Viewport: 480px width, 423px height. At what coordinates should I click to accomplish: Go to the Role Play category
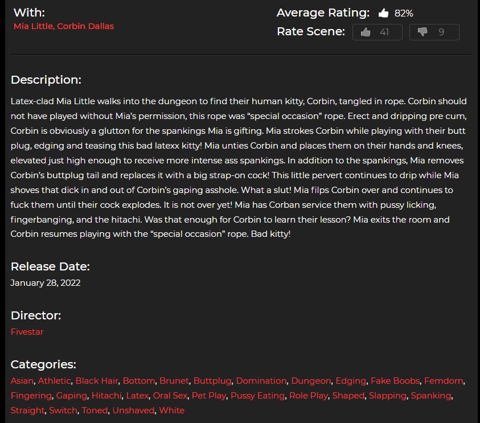tap(308, 395)
